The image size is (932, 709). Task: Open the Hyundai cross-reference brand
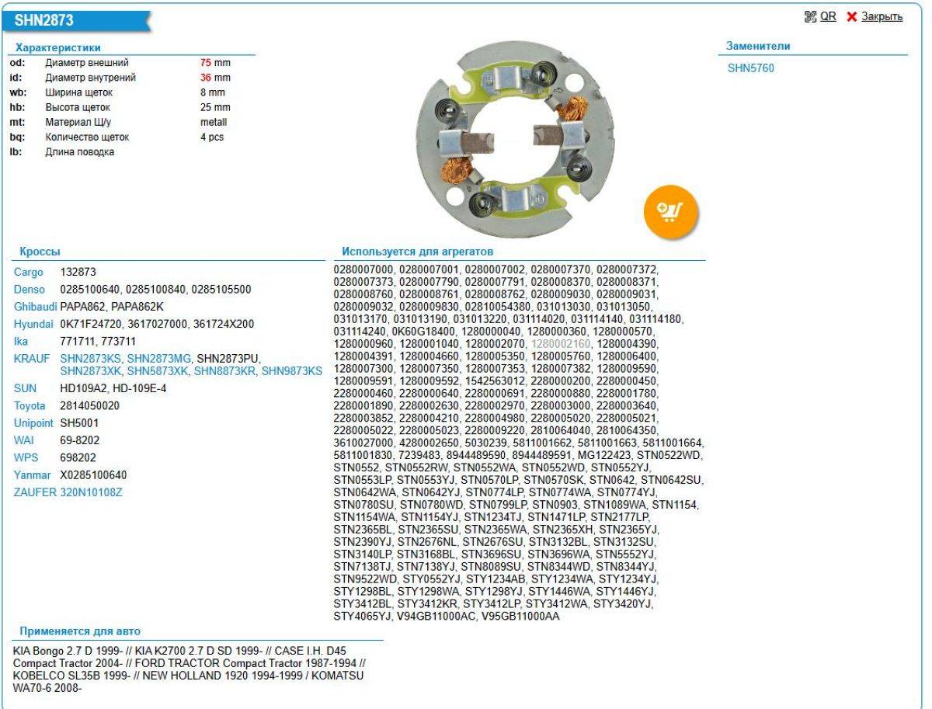click(33, 324)
